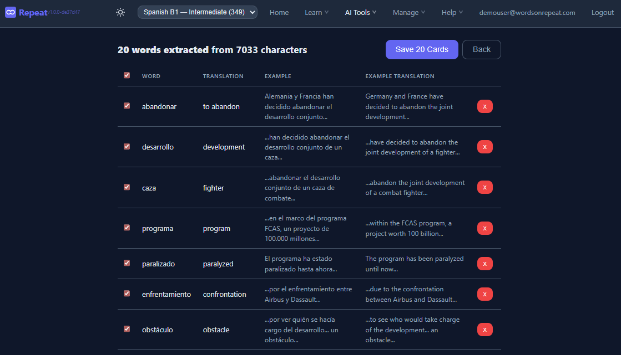Click the version label v1.0.0-de37d47
The height and width of the screenshot is (355, 621).
point(64,12)
